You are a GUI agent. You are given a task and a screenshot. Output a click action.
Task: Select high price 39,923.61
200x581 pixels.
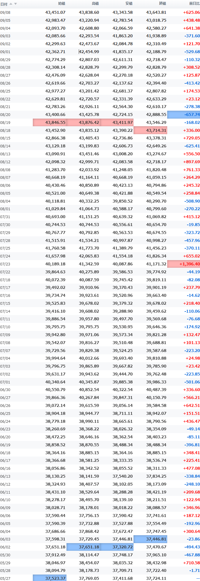(x=89, y=295)
